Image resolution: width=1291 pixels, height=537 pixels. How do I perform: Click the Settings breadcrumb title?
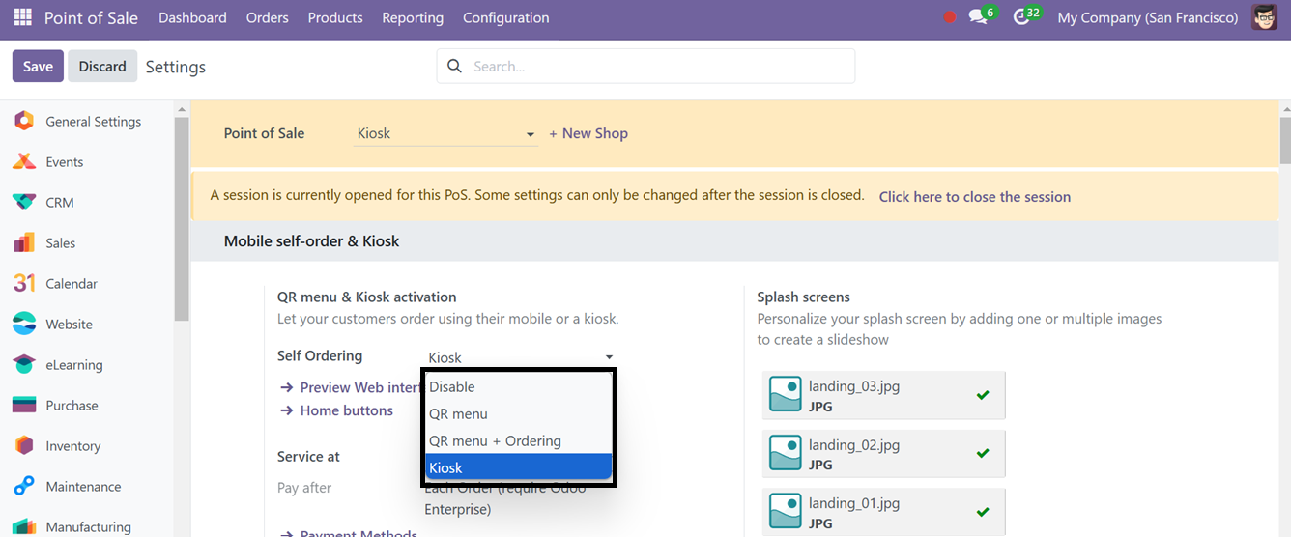(x=176, y=67)
